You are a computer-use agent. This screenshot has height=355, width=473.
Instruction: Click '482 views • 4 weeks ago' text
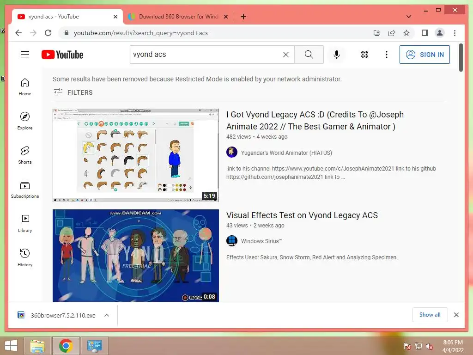(257, 136)
